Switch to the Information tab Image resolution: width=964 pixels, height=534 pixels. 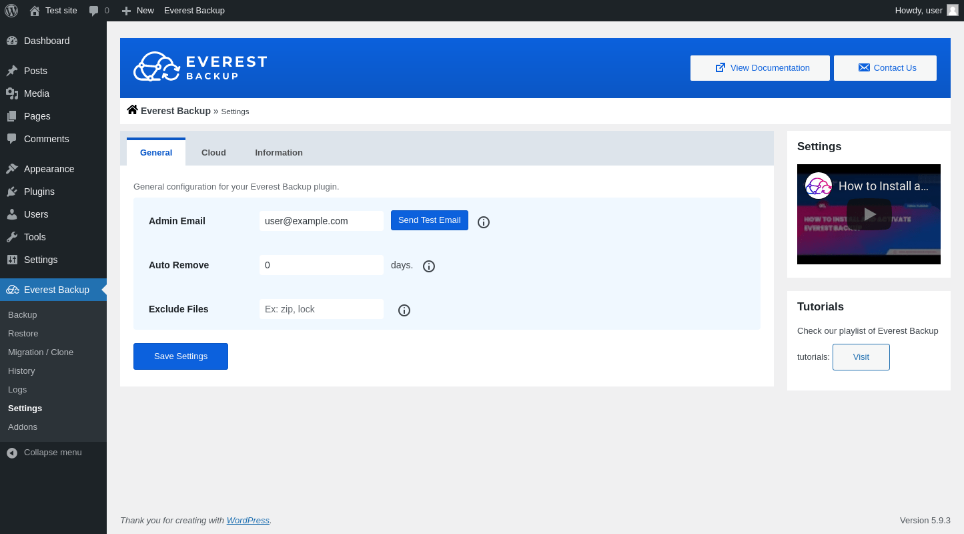(x=279, y=152)
